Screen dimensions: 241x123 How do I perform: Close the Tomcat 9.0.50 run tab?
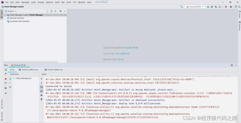(x=28, y=65)
